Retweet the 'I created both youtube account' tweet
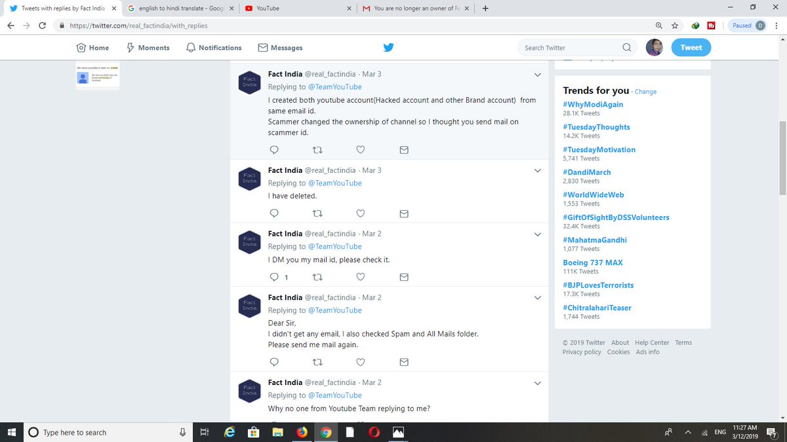The width and height of the screenshot is (787, 442). 317,150
